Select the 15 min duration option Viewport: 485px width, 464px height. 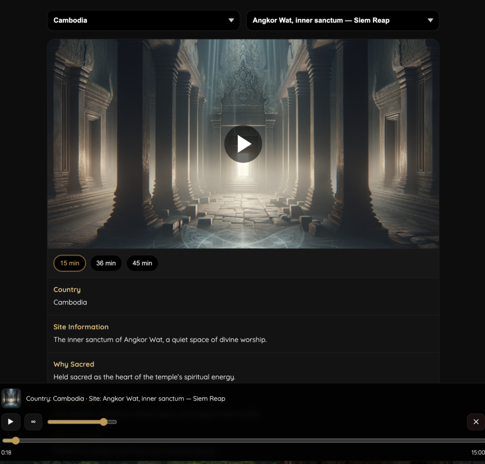pyautogui.click(x=70, y=263)
